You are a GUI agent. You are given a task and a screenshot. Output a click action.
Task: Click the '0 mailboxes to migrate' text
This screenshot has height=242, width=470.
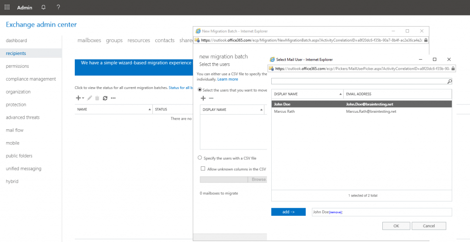(219, 193)
